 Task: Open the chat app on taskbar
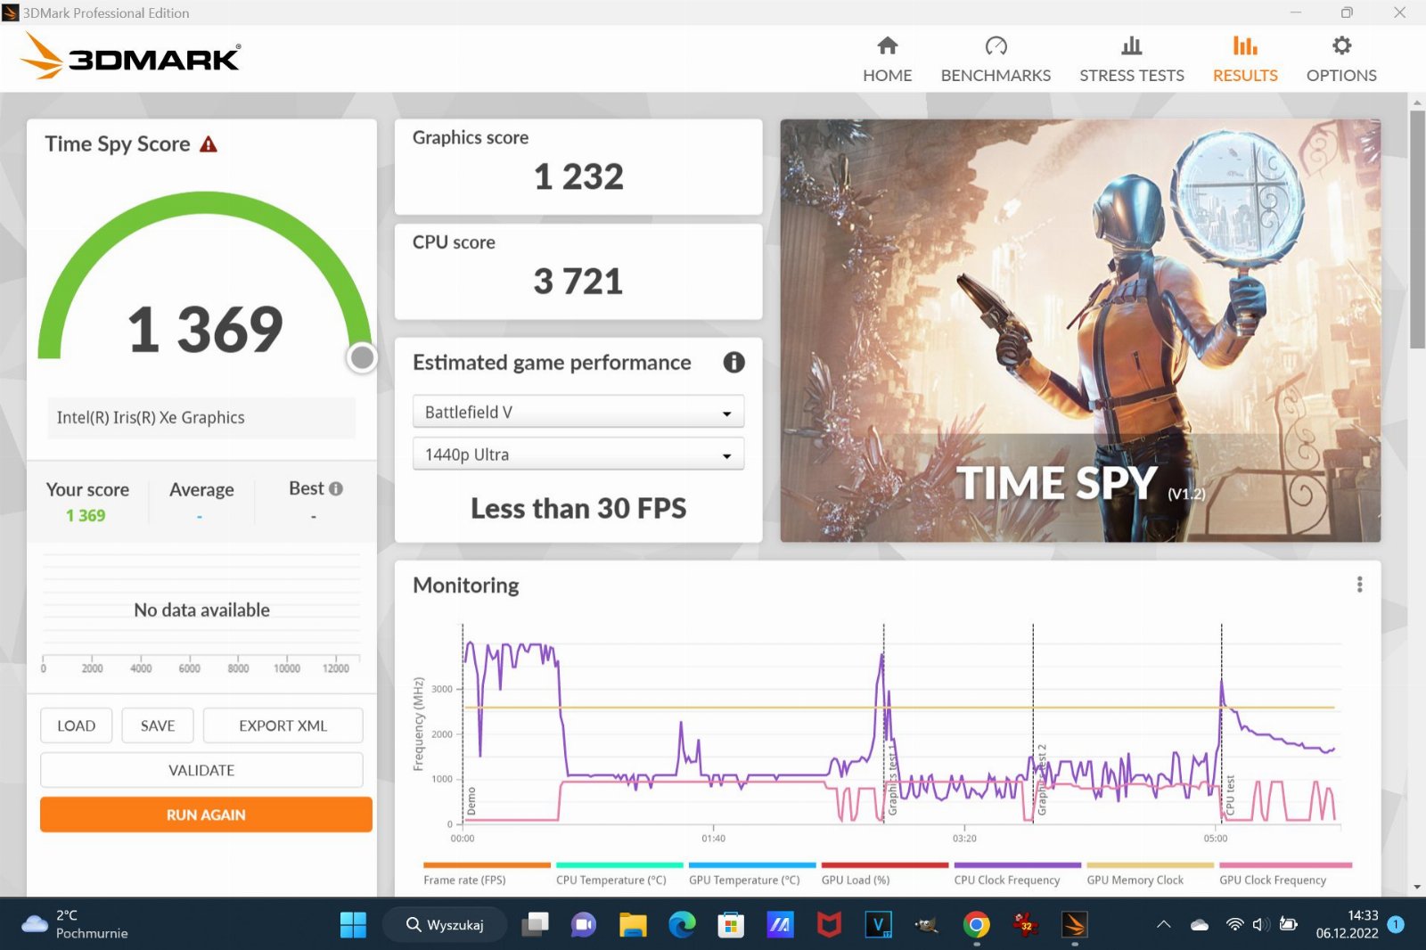pos(584,925)
